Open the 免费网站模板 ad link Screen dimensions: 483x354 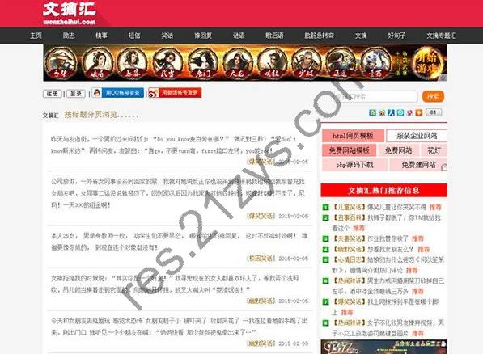point(349,150)
